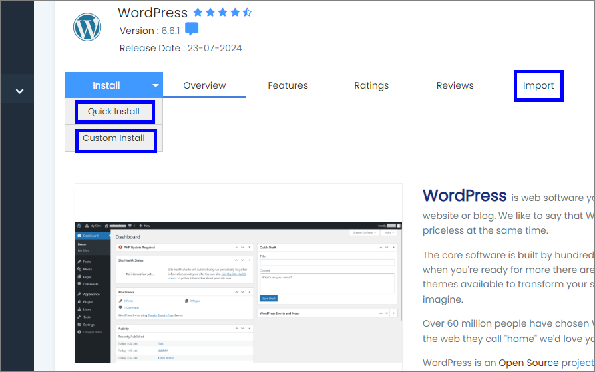Open the Reviews tab
This screenshot has height=372, width=595.
455,85
